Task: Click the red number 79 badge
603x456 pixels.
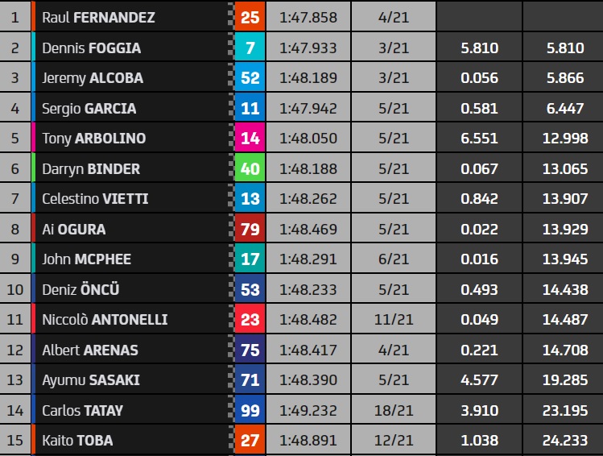Action: 250,229
